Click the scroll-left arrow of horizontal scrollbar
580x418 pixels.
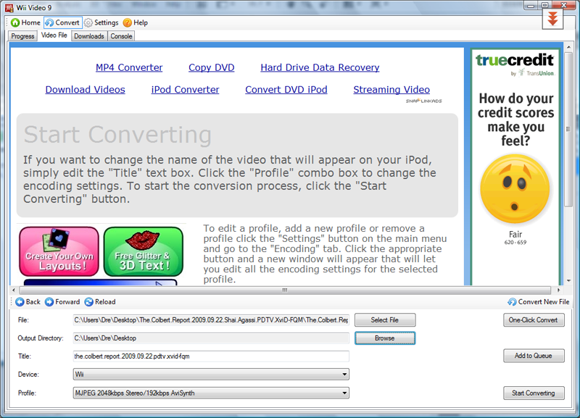tap(14, 290)
